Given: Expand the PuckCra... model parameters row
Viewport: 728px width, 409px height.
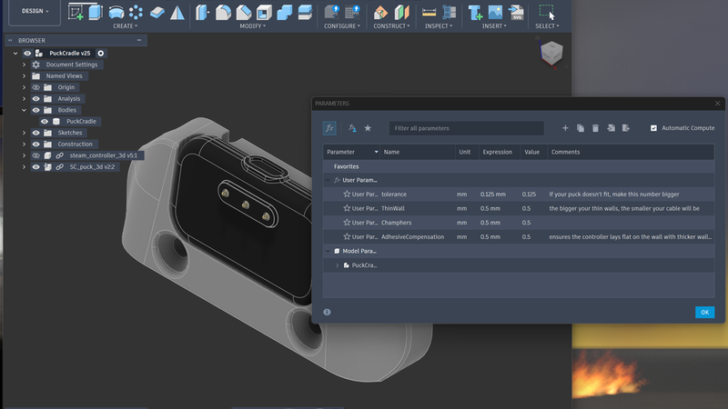Looking at the screenshot, I should 337,265.
